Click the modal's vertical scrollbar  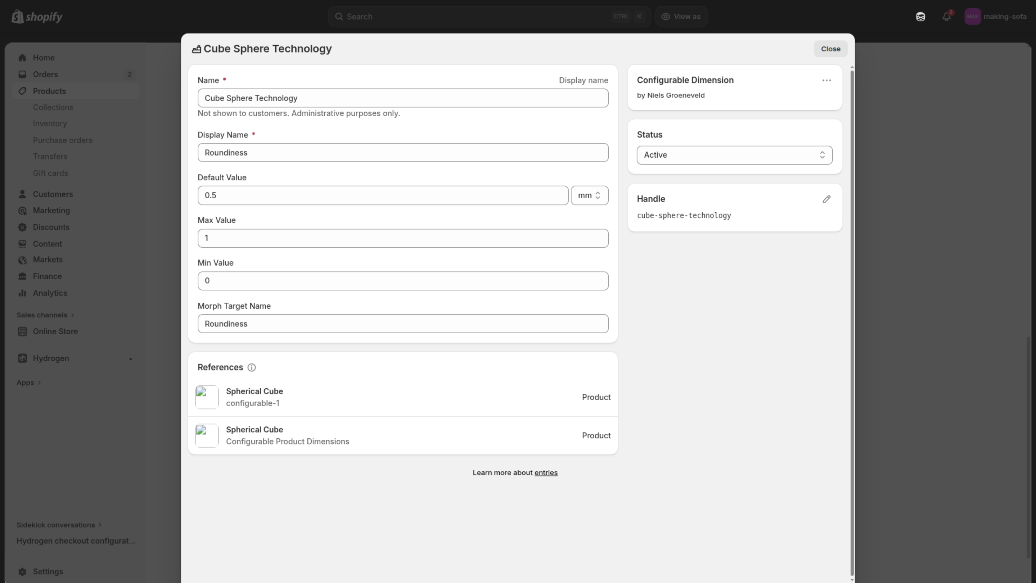tap(851, 322)
